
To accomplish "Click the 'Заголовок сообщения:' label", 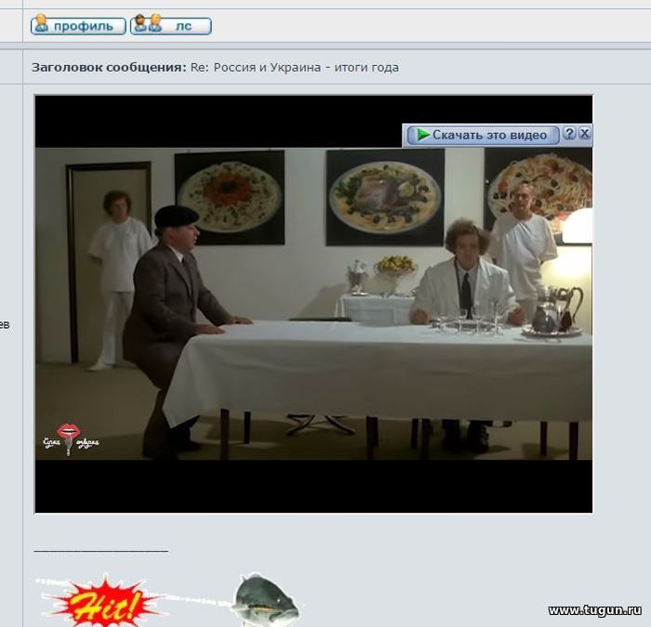I will (x=109, y=67).
